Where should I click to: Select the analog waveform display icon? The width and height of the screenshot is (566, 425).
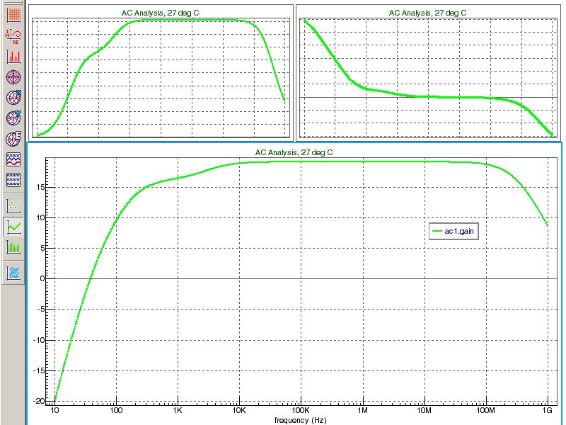(x=13, y=159)
